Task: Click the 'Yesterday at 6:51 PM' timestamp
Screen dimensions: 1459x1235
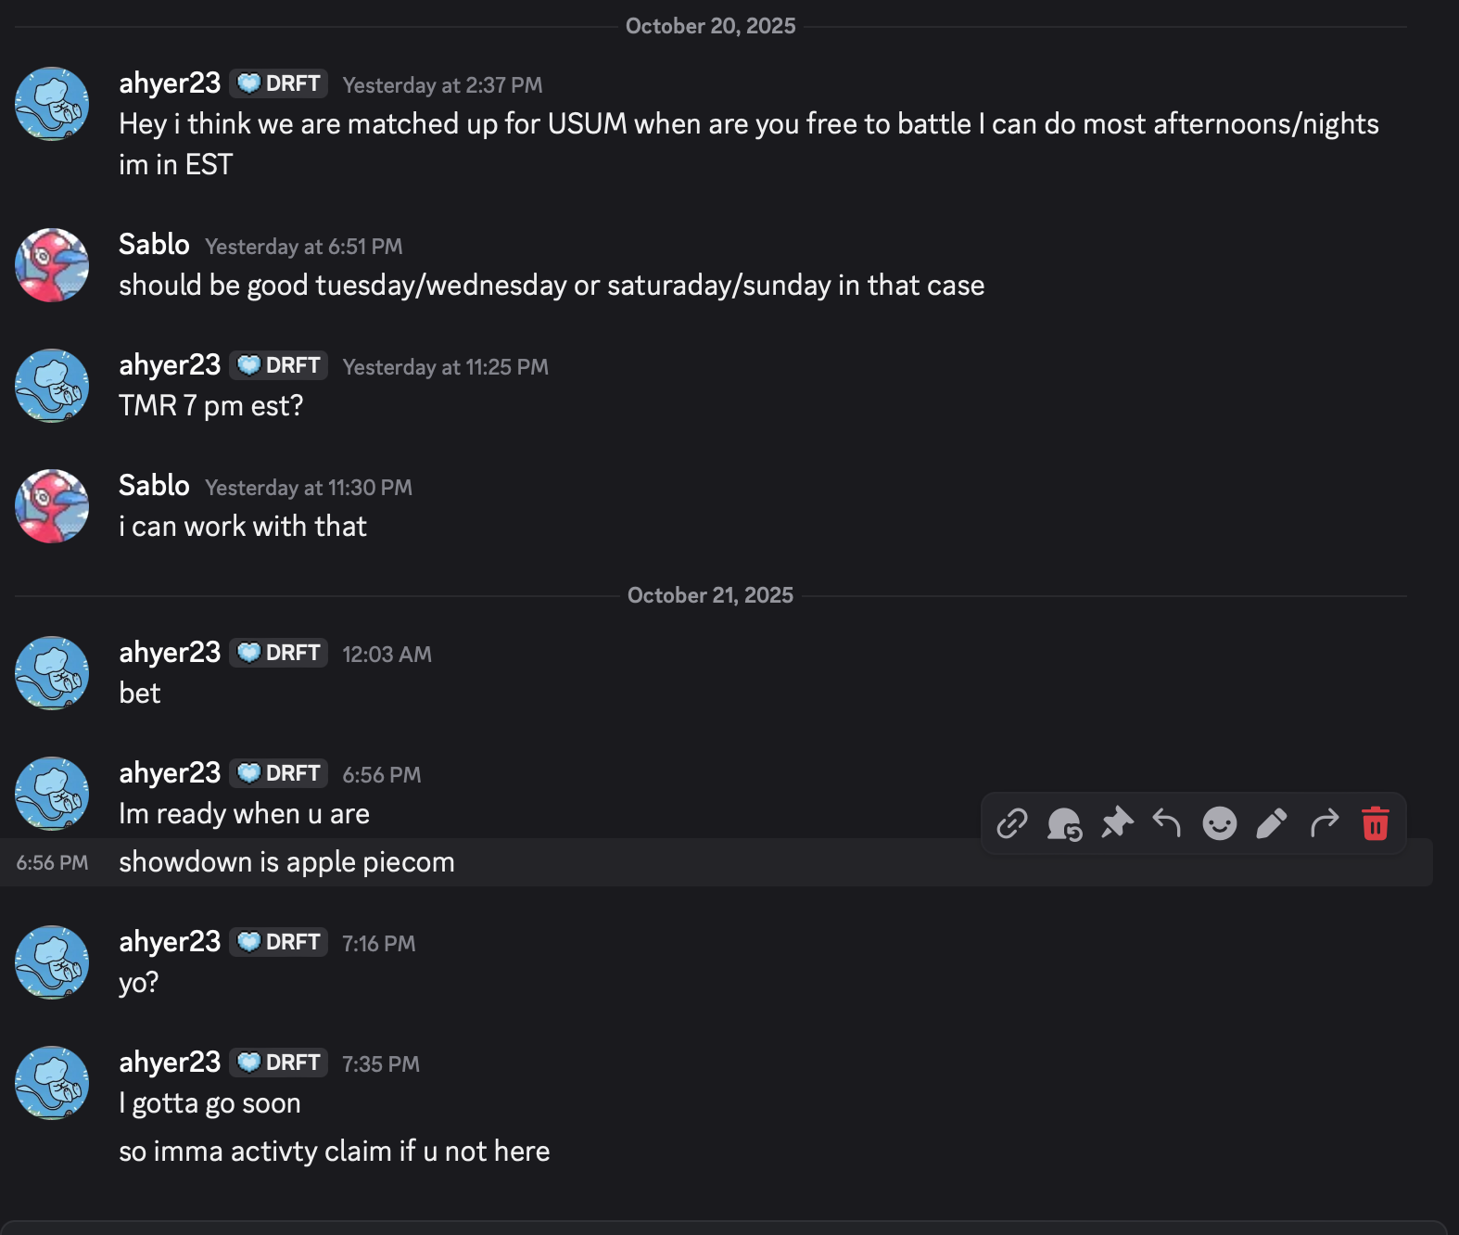Action: (304, 247)
